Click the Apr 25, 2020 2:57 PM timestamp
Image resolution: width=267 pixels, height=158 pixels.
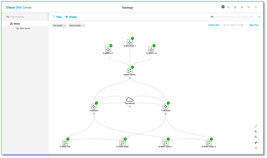click(233, 25)
